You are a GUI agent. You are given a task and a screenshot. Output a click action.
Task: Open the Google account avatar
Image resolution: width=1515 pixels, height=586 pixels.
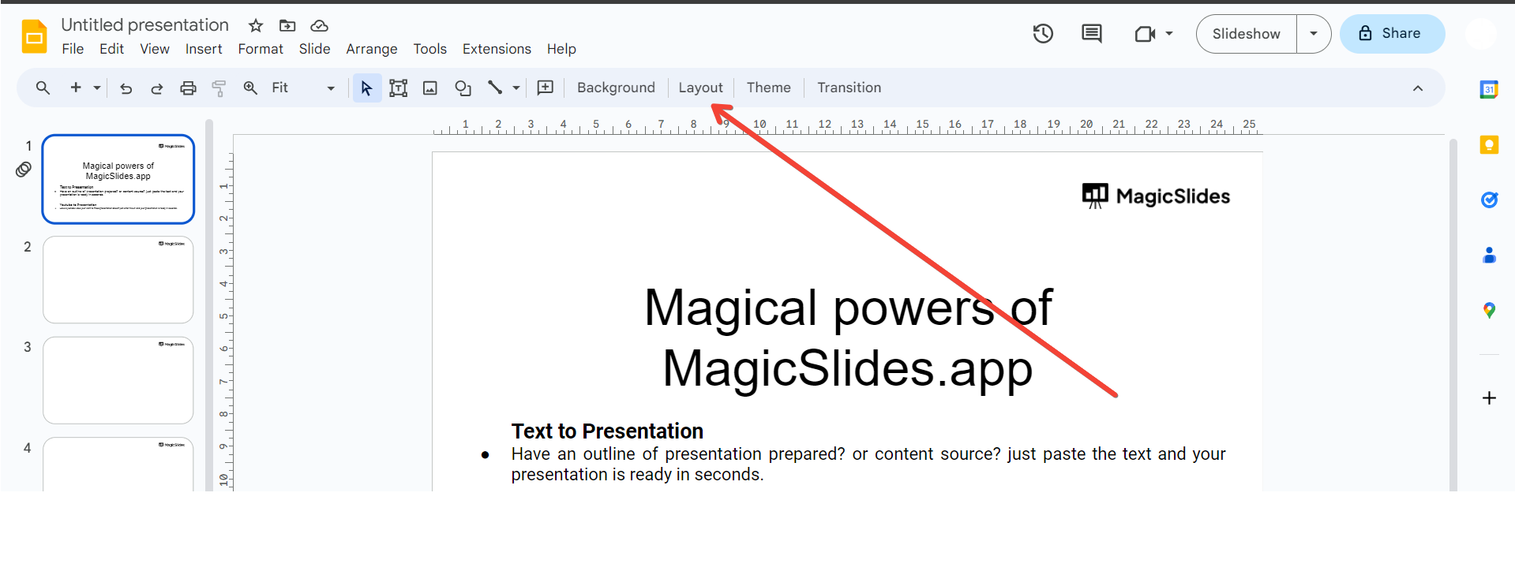1481,34
